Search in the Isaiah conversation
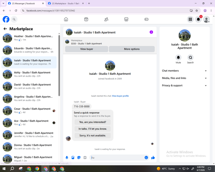215x172 pixels. click(190, 58)
